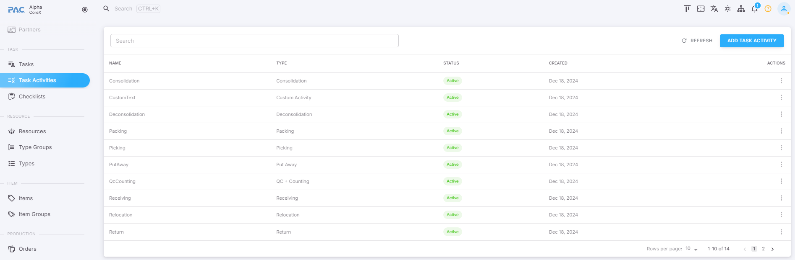Go to page 2 of results
The width and height of the screenshot is (795, 260).
coord(763,249)
